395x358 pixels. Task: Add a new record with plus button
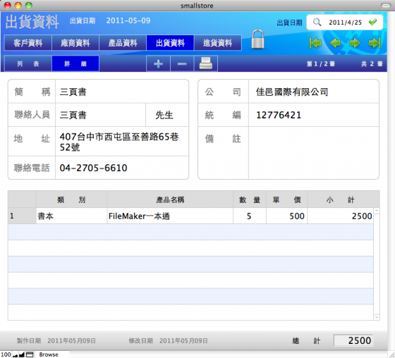tap(158, 64)
